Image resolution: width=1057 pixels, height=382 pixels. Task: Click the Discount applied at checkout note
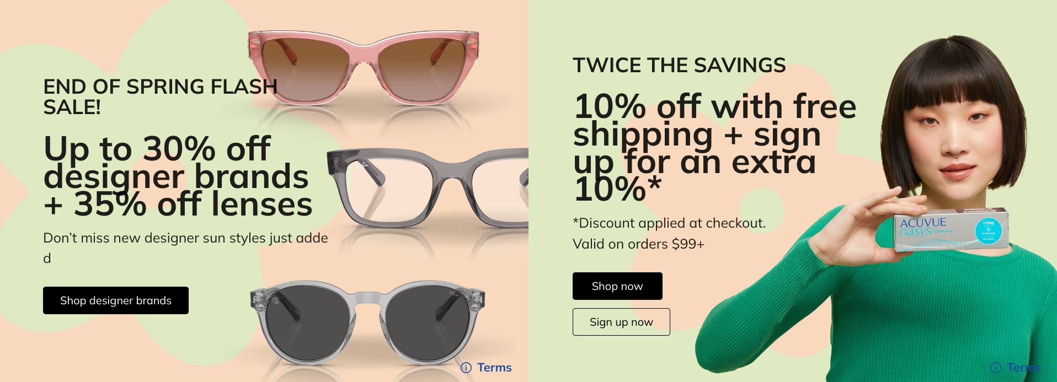[669, 223]
